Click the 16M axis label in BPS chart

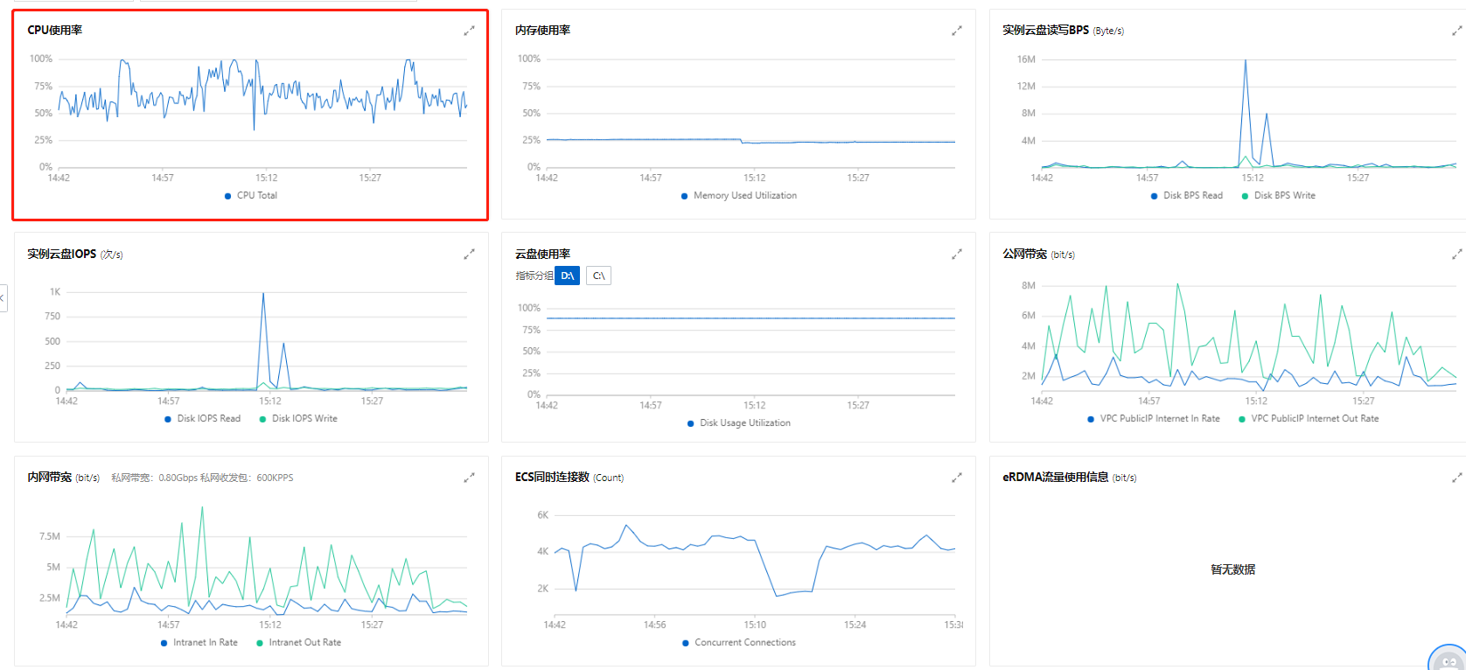tap(1026, 59)
